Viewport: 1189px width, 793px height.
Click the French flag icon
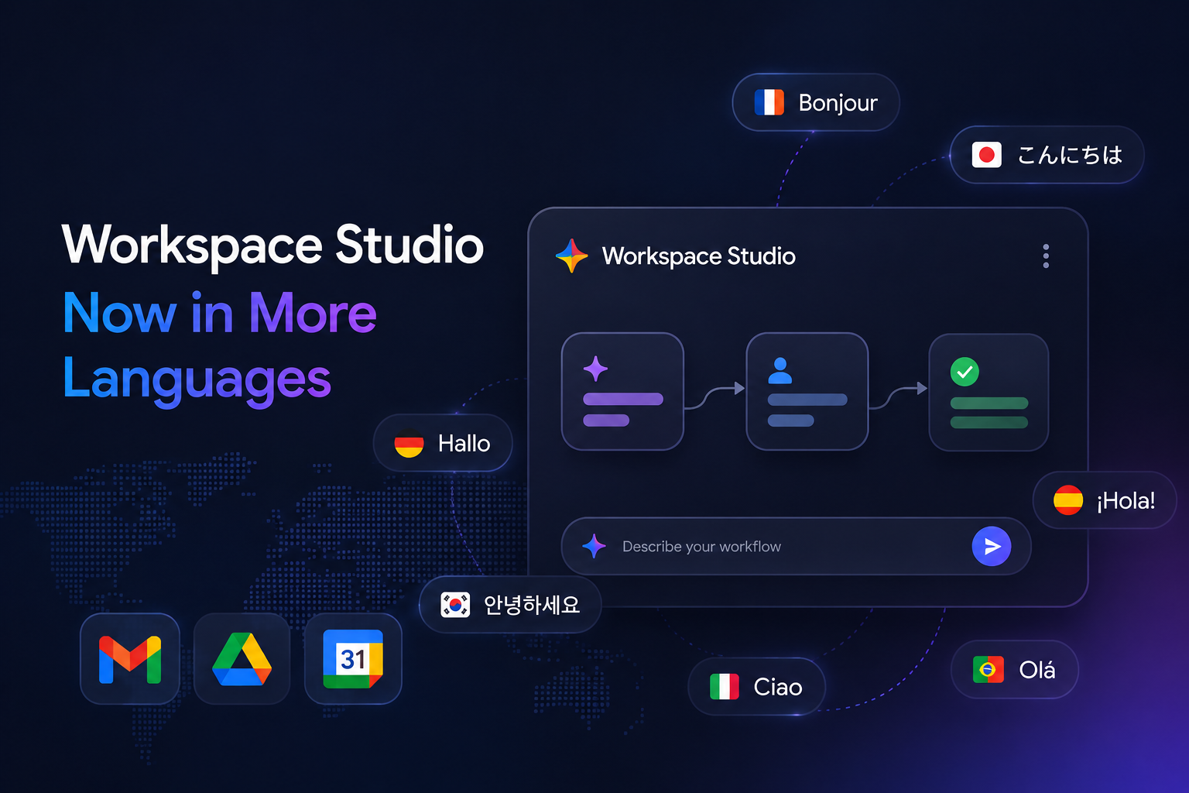769,102
